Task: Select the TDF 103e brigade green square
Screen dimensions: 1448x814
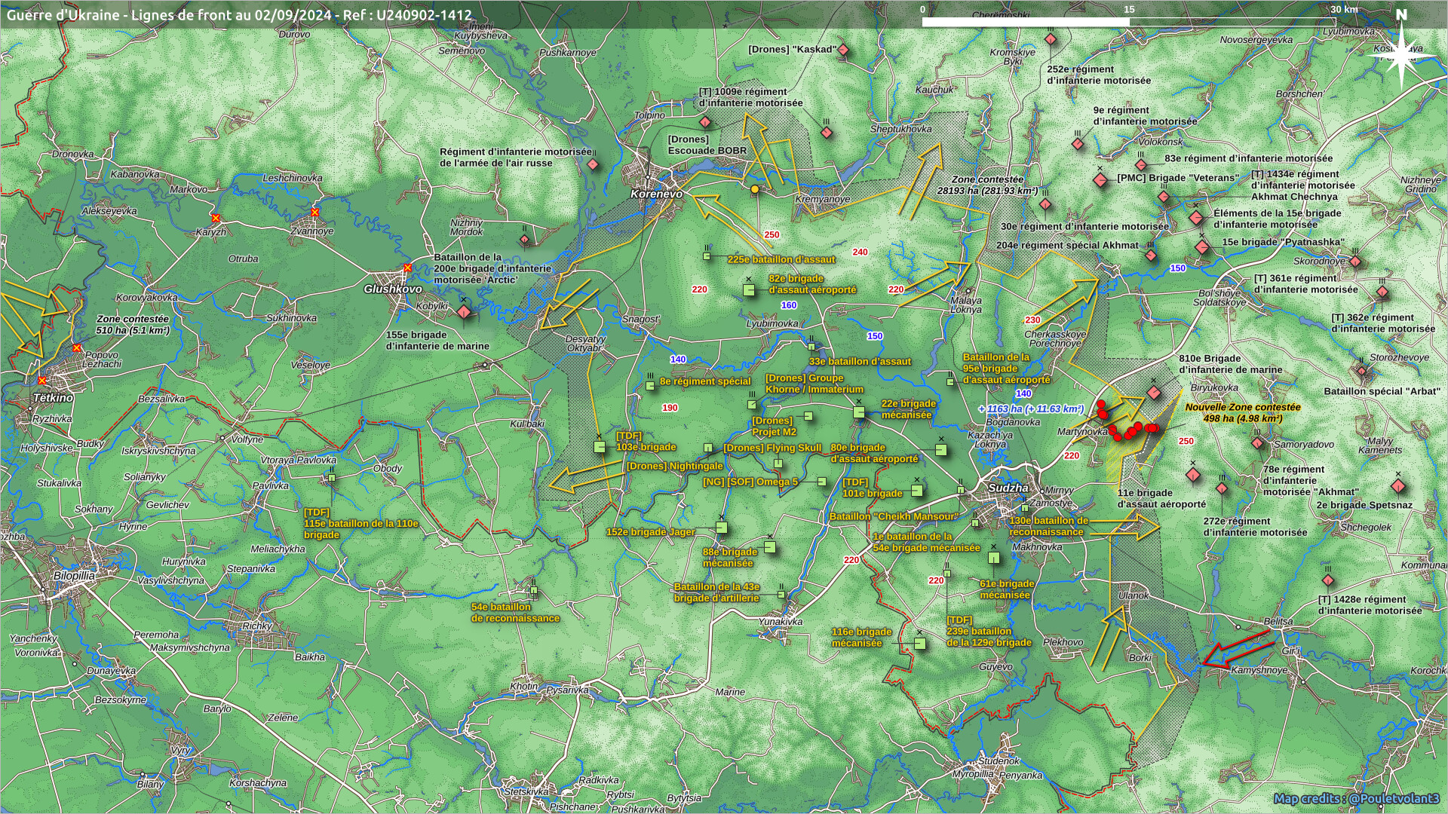Action: 600,447
